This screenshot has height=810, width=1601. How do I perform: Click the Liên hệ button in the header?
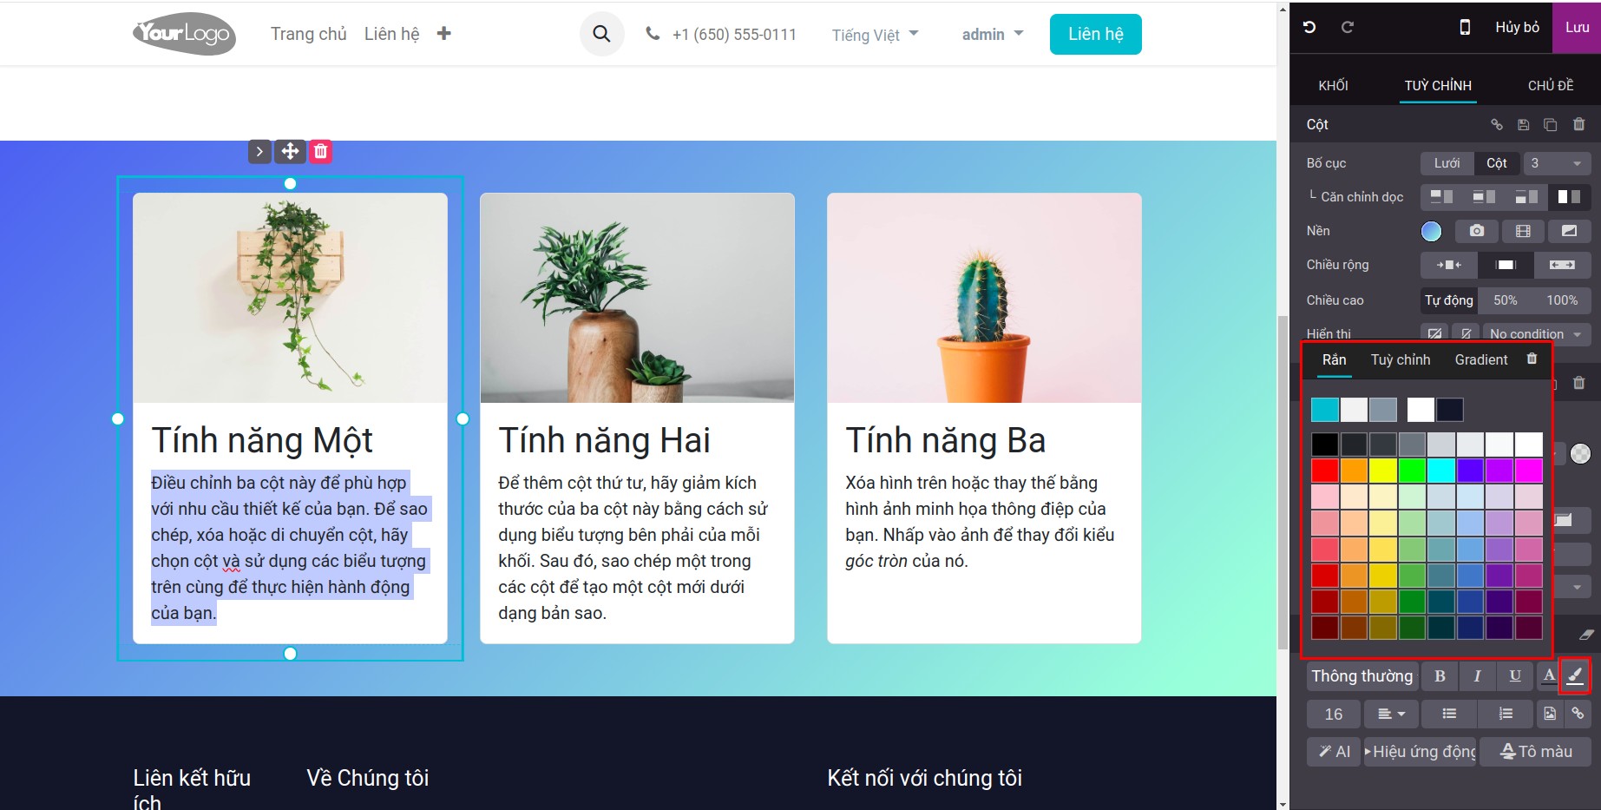[x=1095, y=33]
